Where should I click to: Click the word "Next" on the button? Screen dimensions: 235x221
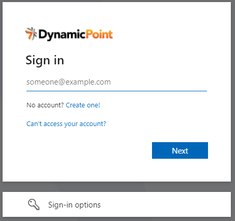coord(180,151)
